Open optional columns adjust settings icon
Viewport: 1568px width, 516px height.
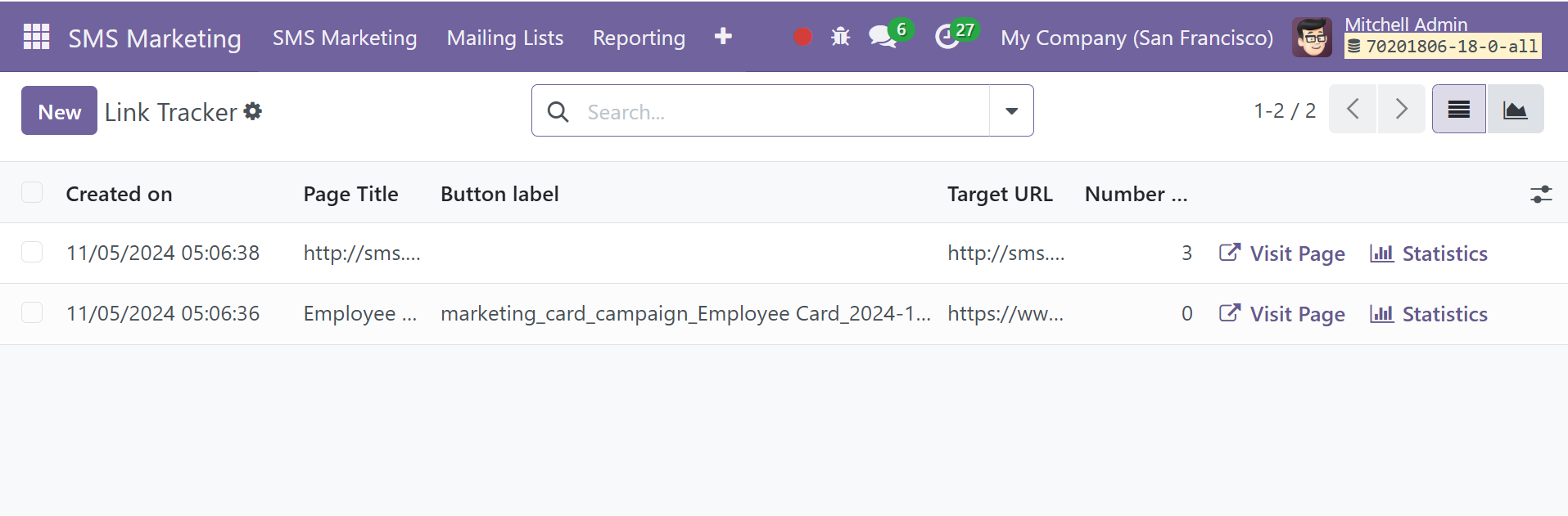click(1541, 194)
